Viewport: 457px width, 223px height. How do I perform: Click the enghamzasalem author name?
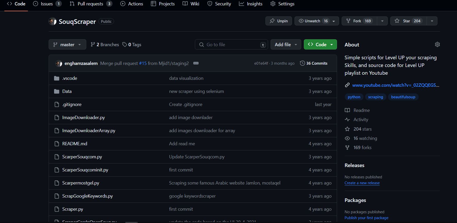pyautogui.click(x=81, y=63)
